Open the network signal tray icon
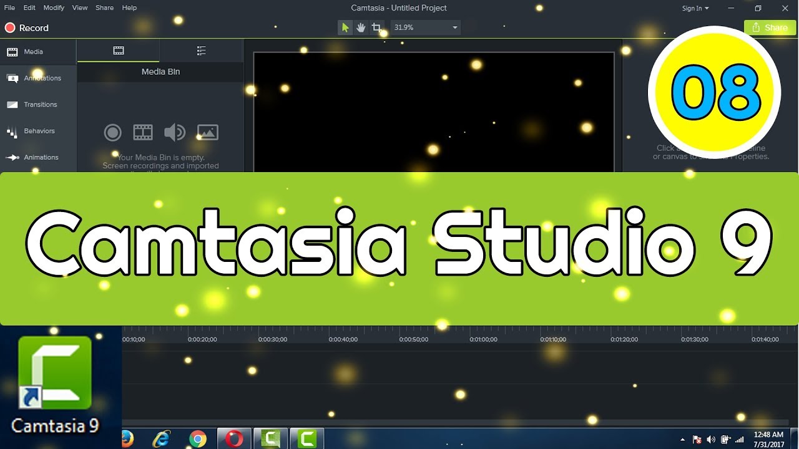Image resolution: width=799 pixels, height=449 pixels. pos(740,440)
